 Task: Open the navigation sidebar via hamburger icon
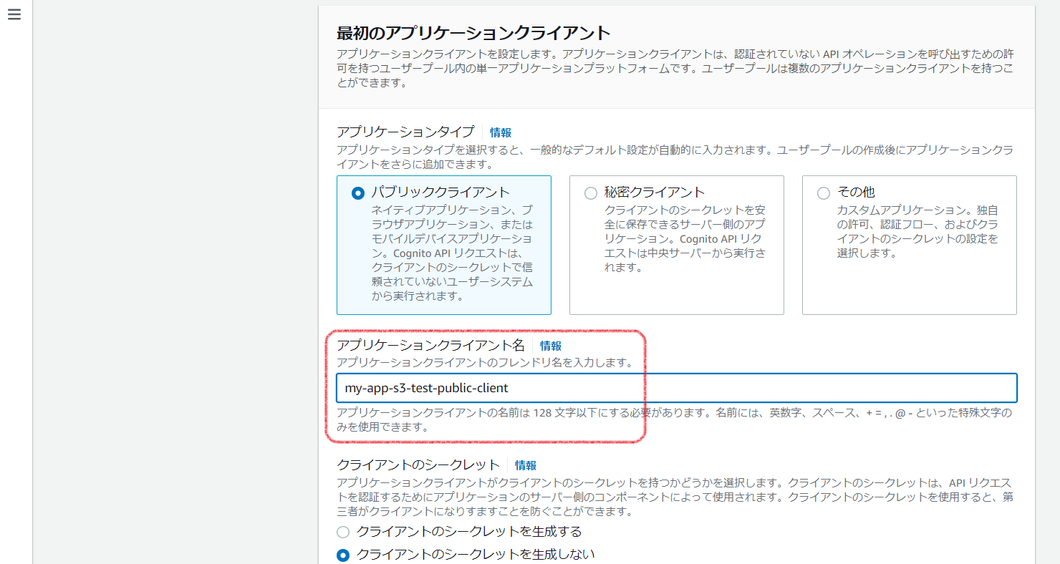pyautogui.click(x=14, y=14)
